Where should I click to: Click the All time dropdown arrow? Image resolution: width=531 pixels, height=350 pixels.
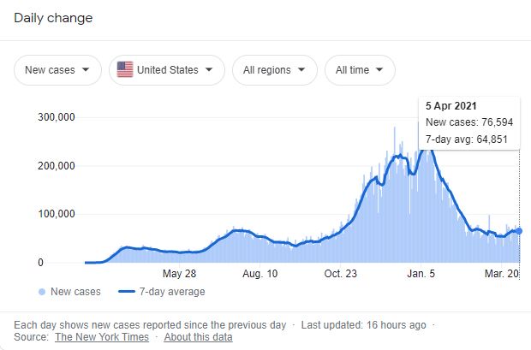pos(379,70)
